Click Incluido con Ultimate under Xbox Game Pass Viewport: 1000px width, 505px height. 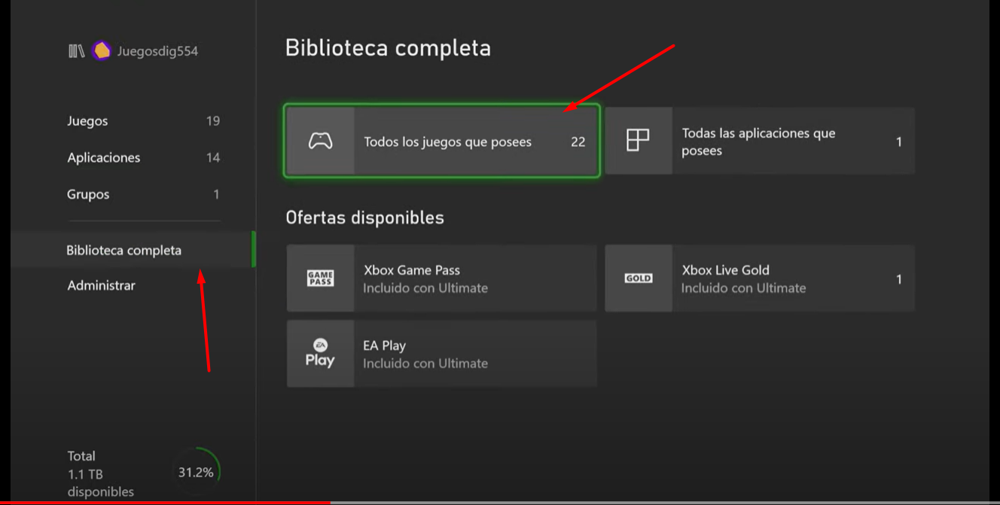click(425, 288)
